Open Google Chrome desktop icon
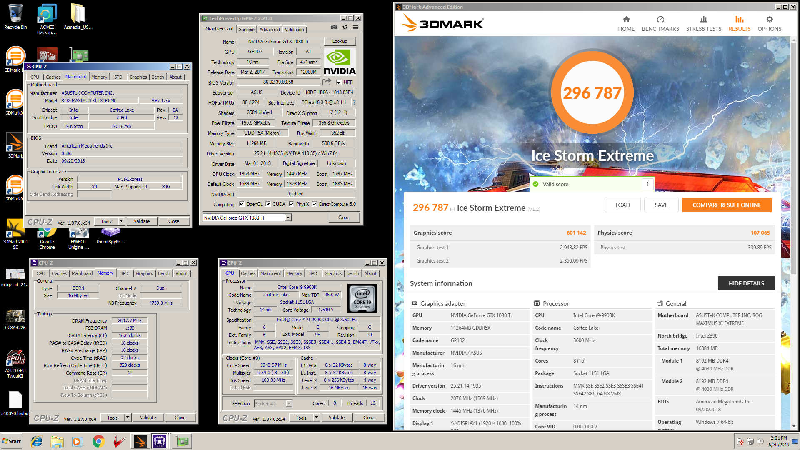This screenshot has width=800, height=450. pyautogui.click(x=47, y=239)
